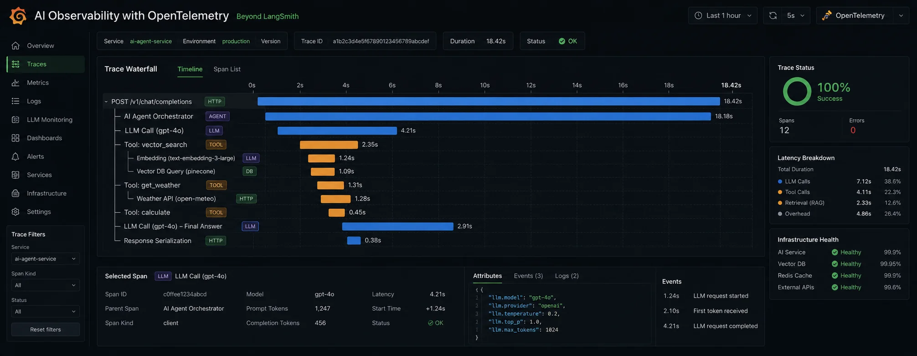
Task: Open Overview via its home icon
Action: [x=15, y=46]
